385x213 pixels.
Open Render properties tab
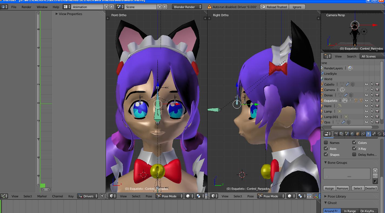336,134
